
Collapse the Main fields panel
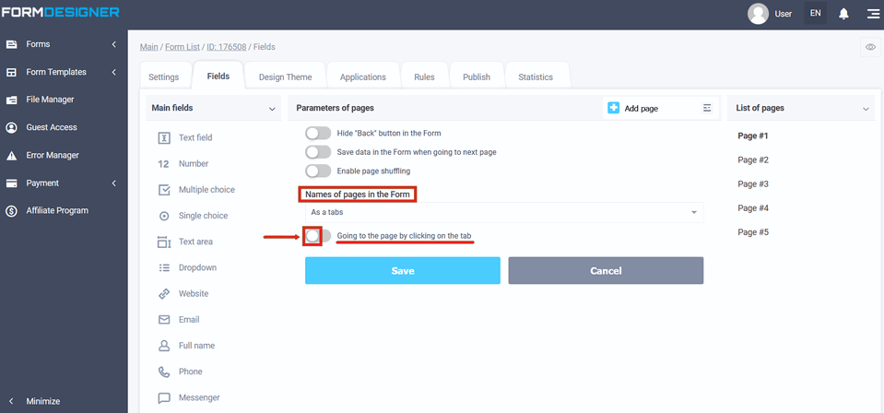point(272,109)
